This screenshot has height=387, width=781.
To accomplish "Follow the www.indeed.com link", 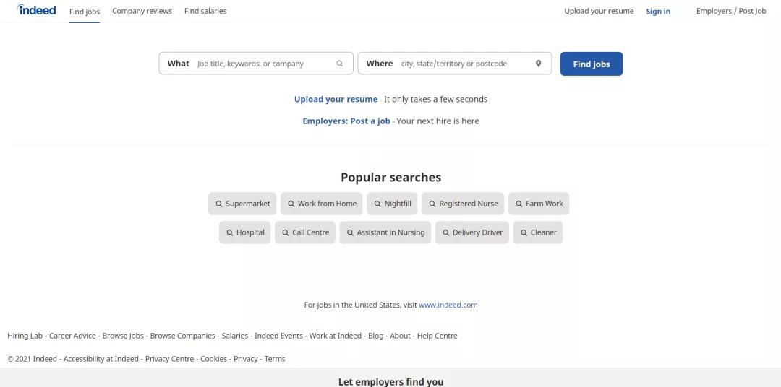I will point(448,305).
